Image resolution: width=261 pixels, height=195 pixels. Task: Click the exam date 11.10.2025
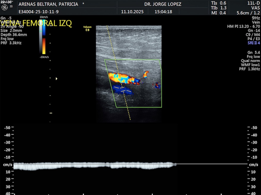(x=132, y=12)
